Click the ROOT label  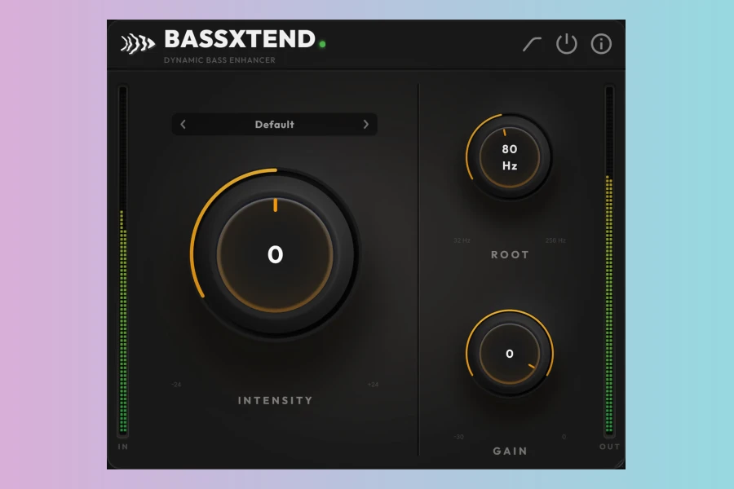[510, 254]
